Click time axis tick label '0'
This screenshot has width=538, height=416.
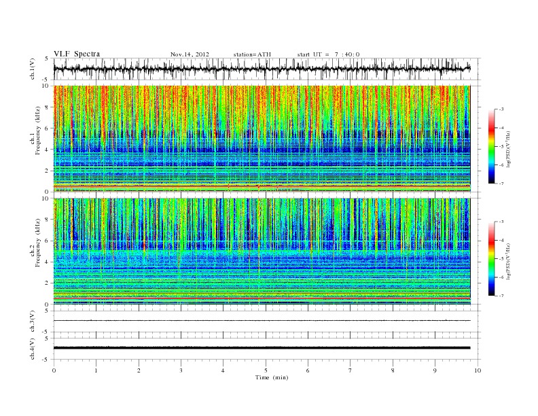(x=54, y=370)
